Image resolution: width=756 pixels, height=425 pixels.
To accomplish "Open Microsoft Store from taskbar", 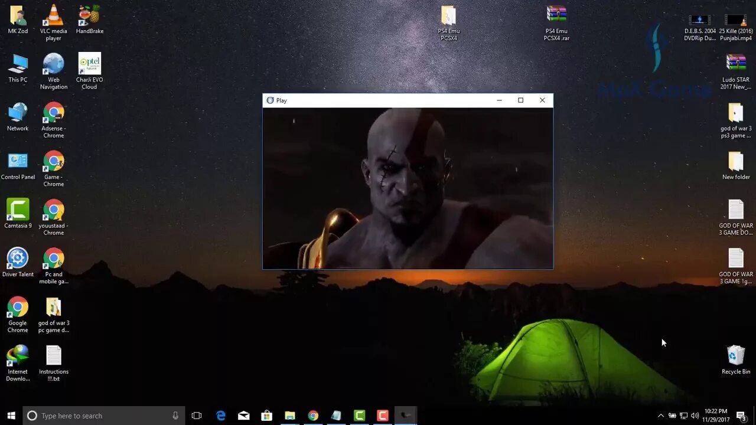I will pyautogui.click(x=267, y=416).
